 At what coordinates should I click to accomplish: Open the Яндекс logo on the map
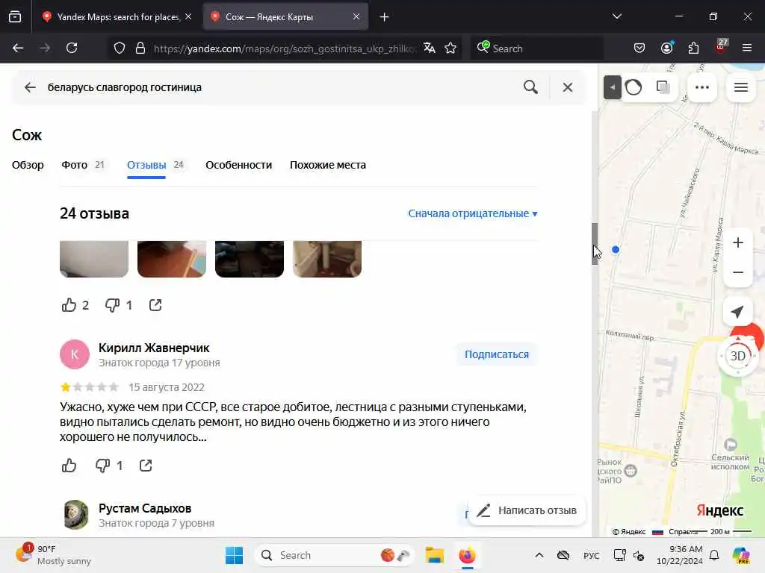coord(719,510)
